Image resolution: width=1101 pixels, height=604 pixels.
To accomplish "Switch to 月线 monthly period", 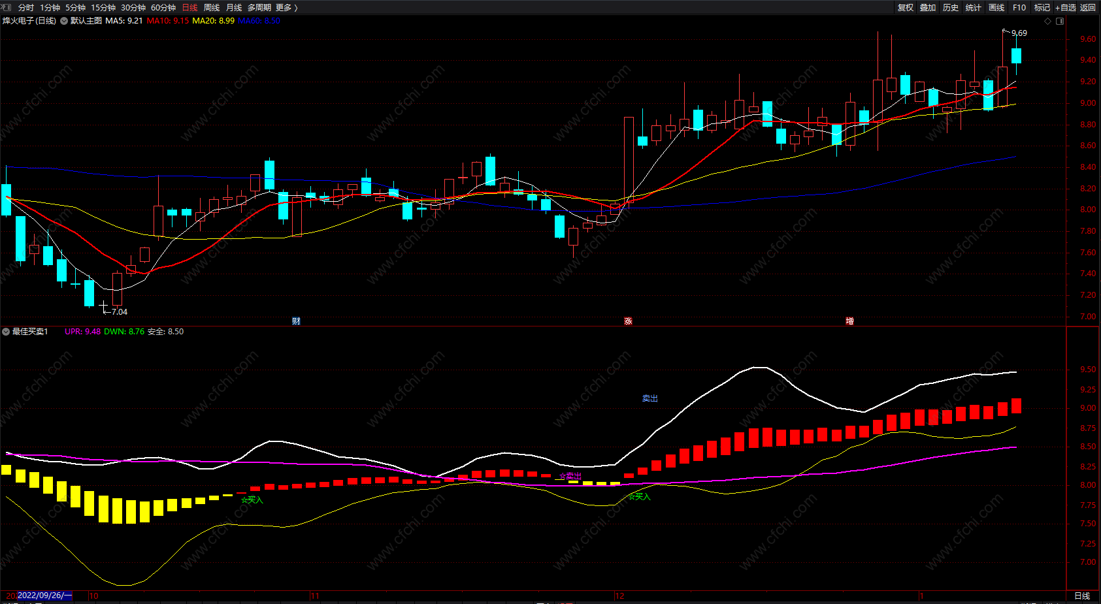I will tap(234, 7).
